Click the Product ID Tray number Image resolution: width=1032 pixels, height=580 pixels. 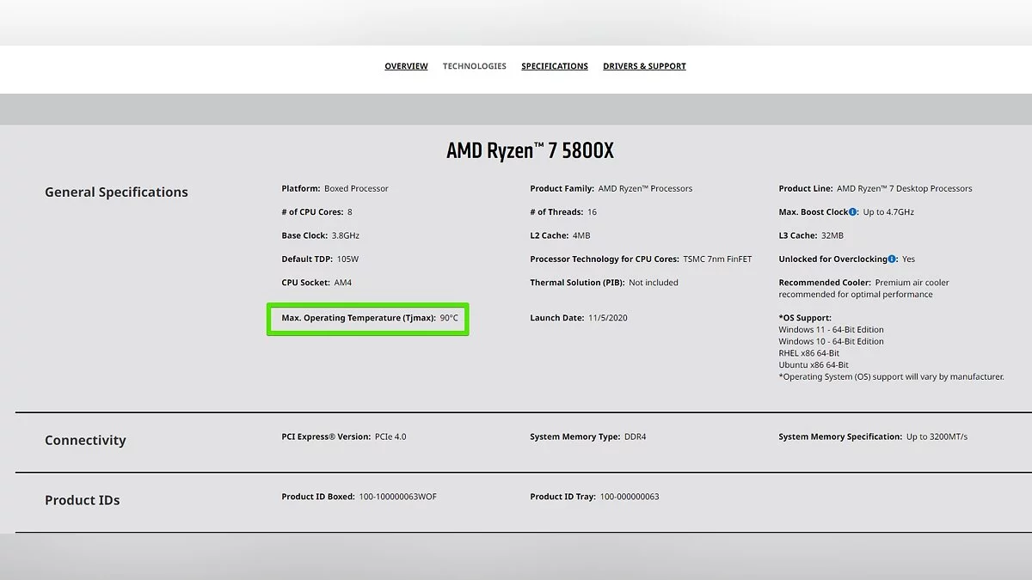629,497
